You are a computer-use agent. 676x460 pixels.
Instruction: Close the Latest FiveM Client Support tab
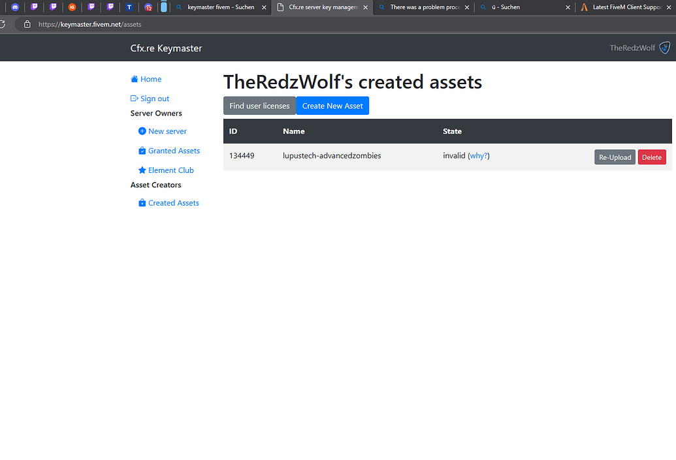669,7
